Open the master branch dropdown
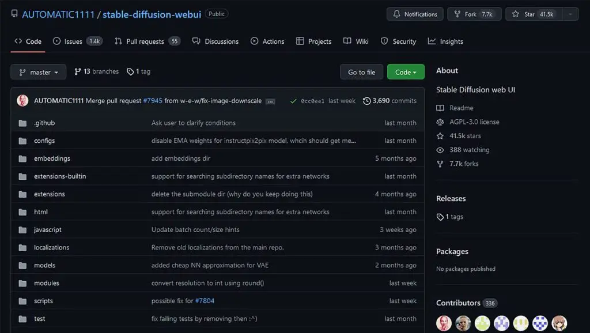Screen dimensions: 590x333 39,72
